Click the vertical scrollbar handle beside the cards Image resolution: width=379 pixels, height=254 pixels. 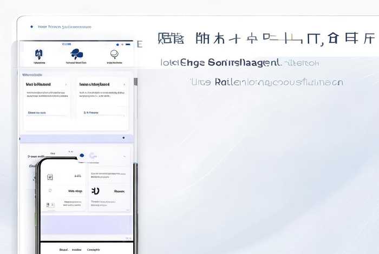point(136,82)
